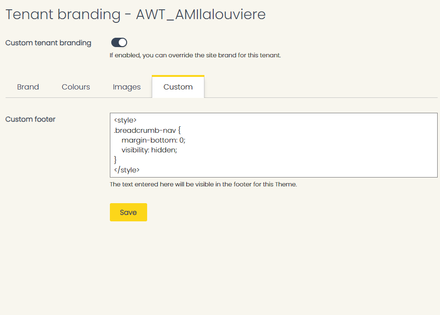The width and height of the screenshot is (440, 315).
Task: Click AWT_AMIlalouviere in the page title
Action: [201, 14]
